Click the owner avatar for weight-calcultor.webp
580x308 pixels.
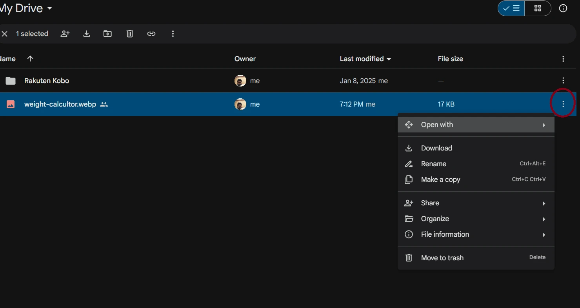point(240,104)
